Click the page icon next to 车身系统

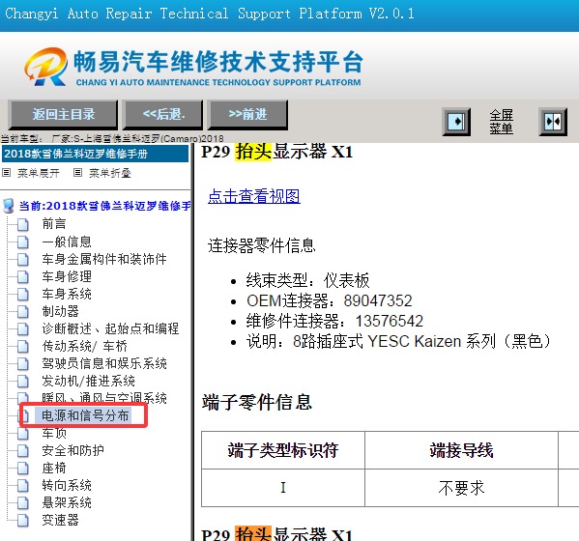click(23, 294)
